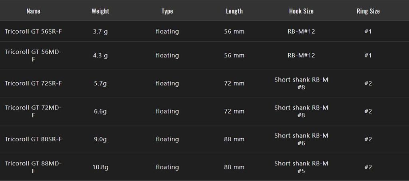This screenshot has width=409, height=181.
Task: Click the 9.0g weight value
Action: tap(100, 139)
